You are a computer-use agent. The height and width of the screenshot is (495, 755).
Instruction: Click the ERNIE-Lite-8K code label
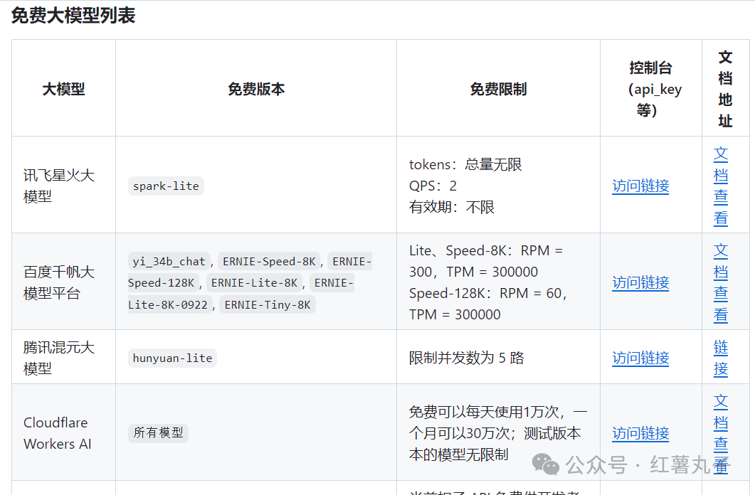[254, 283]
